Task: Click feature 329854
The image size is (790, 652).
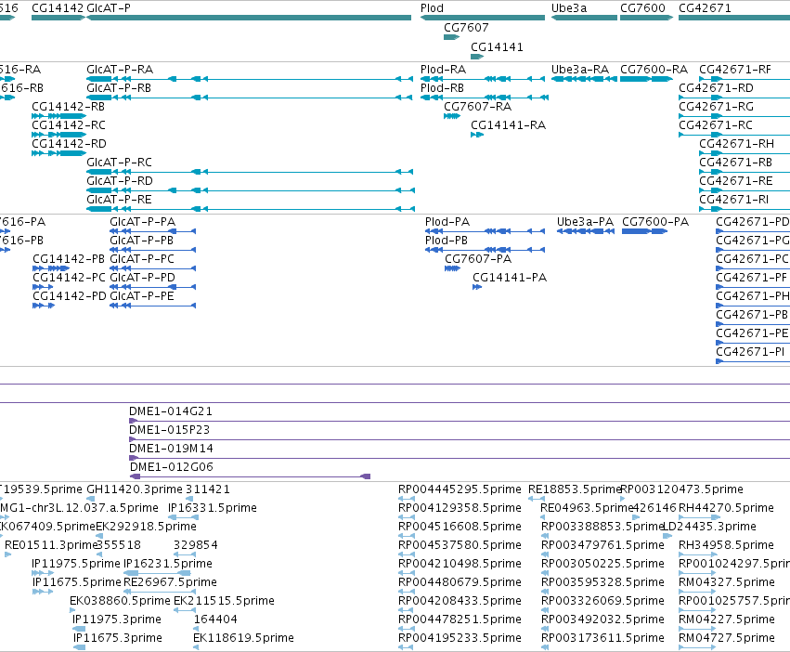Action: (x=185, y=554)
